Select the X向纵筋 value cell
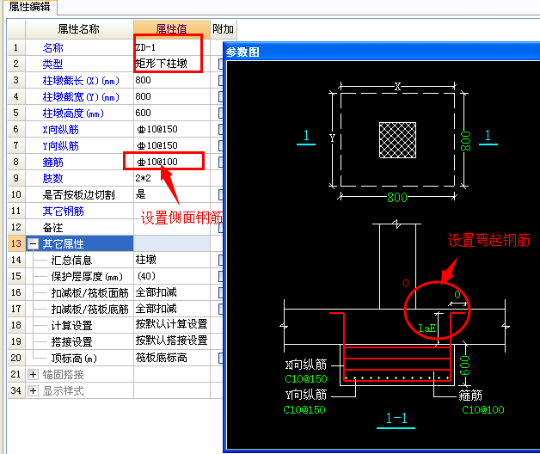540x454 pixels. (171, 129)
